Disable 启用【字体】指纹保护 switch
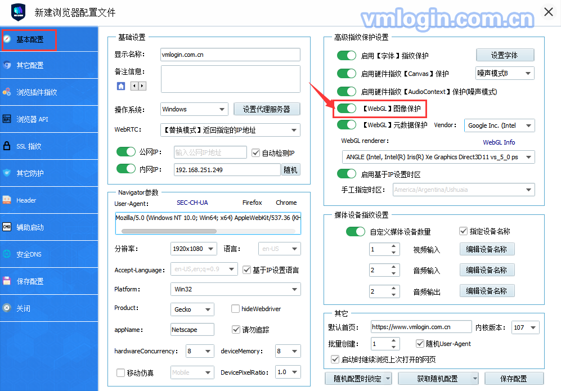The image size is (561, 391). pos(346,56)
